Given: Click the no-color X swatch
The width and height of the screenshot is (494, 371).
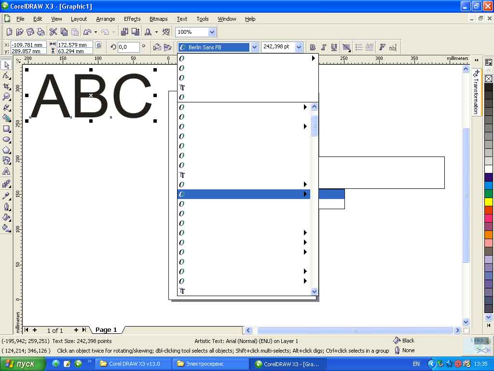Looking at the screenshot, I should [489, 79].
